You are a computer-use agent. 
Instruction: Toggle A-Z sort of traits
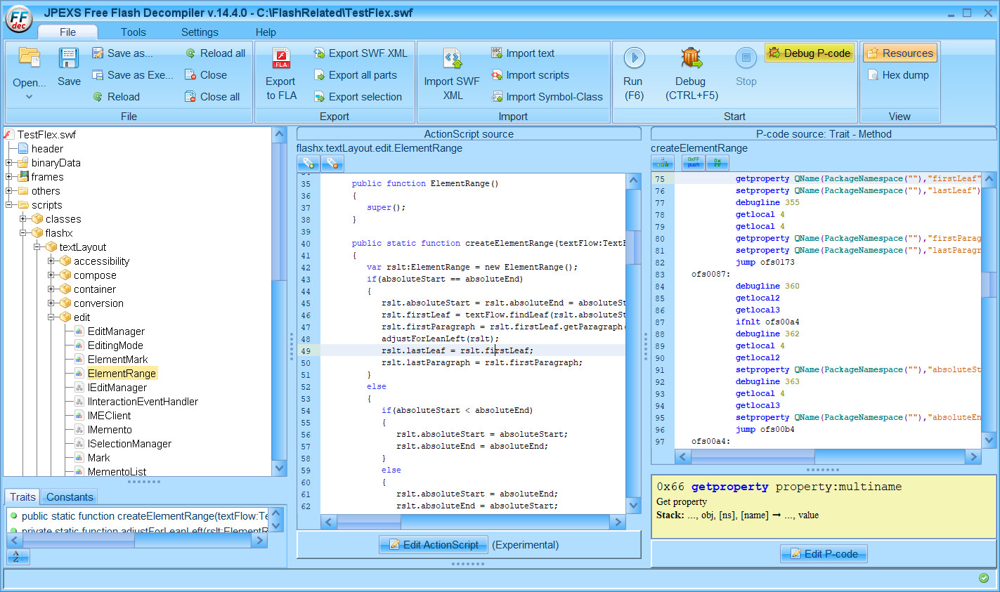point(18,557)
